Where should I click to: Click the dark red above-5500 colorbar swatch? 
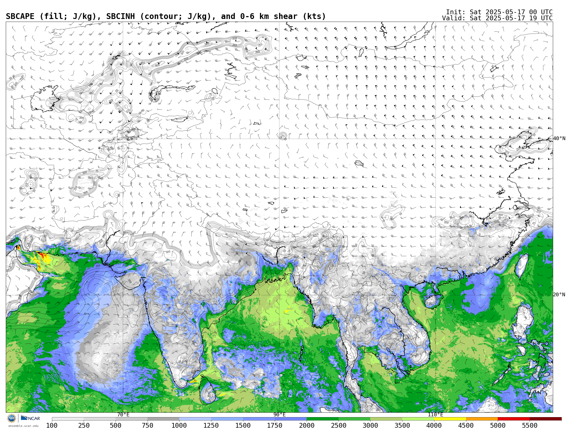545,419
